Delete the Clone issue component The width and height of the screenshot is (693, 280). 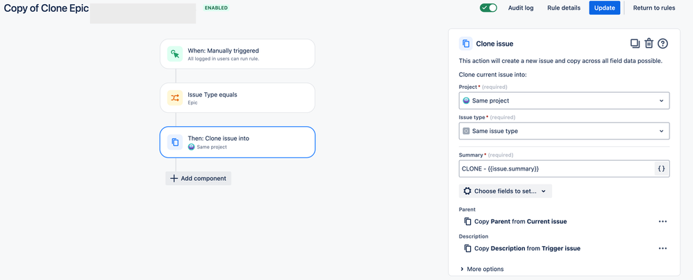(x=649, y=43)
